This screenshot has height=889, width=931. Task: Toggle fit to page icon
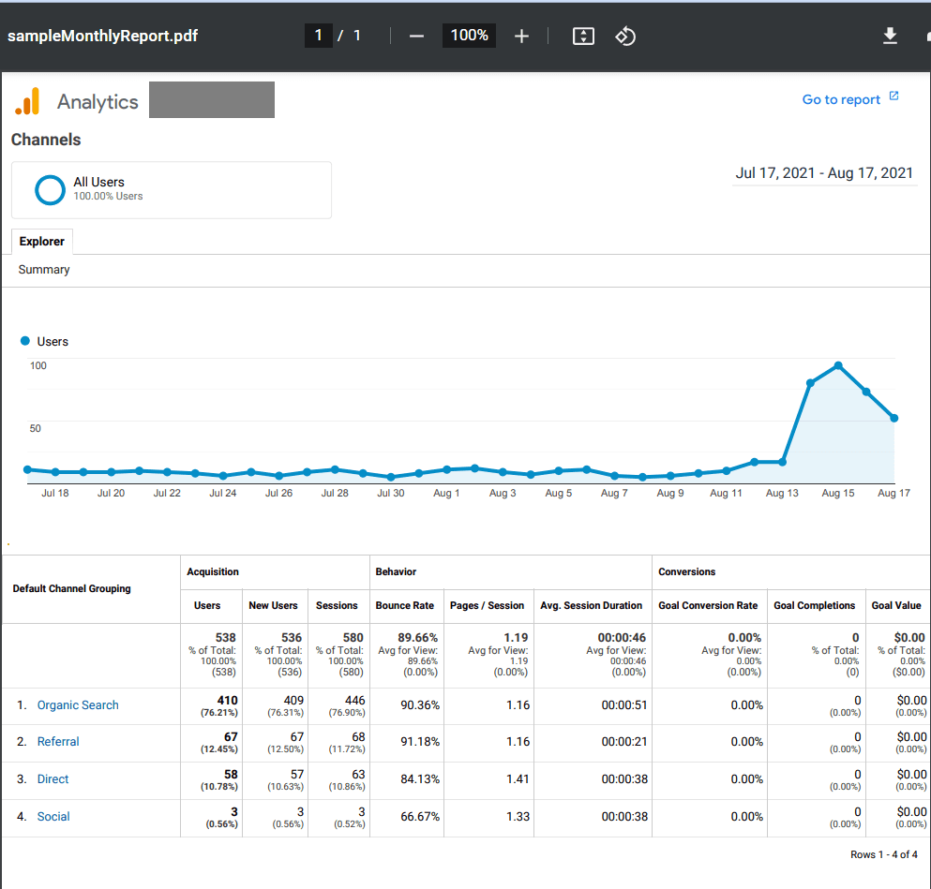tap(583, 36)
